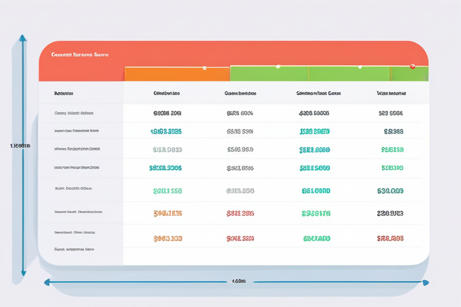
Task: Click the title text in the red header
Action: point(80,55)
